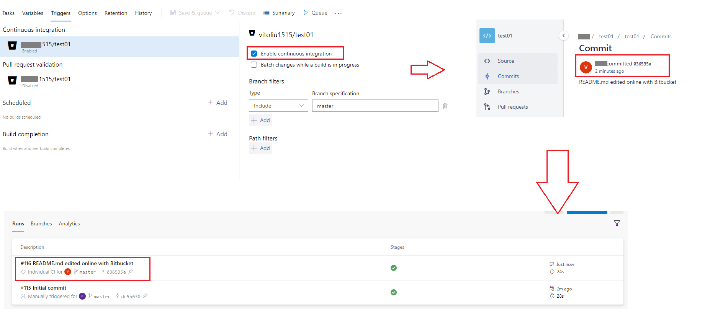Collapse the Bitbucket sidebar
This screenshot has height=313, width=710.
click(563, 36)
